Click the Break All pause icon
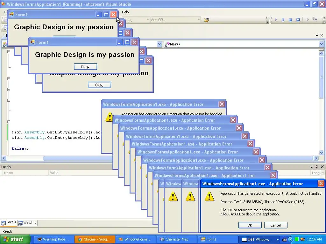Image resolution: width=326 pixels, height=244 pixels. pos(283,20)
